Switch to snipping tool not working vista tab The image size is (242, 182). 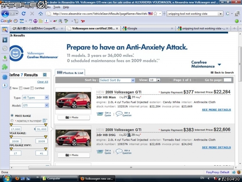coord(203,28)
